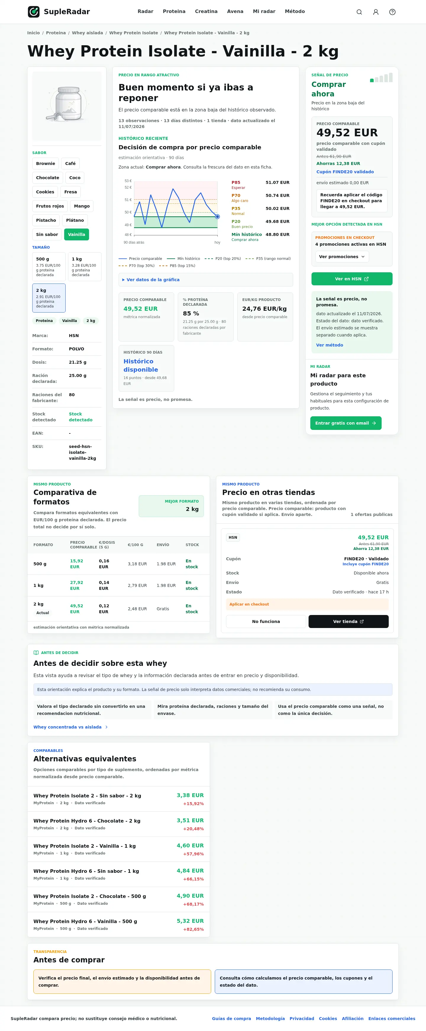Open the Radar menu item
The height and width of the screenshot is (1031, 426).
pyautogui.click(x=145, y=12)
